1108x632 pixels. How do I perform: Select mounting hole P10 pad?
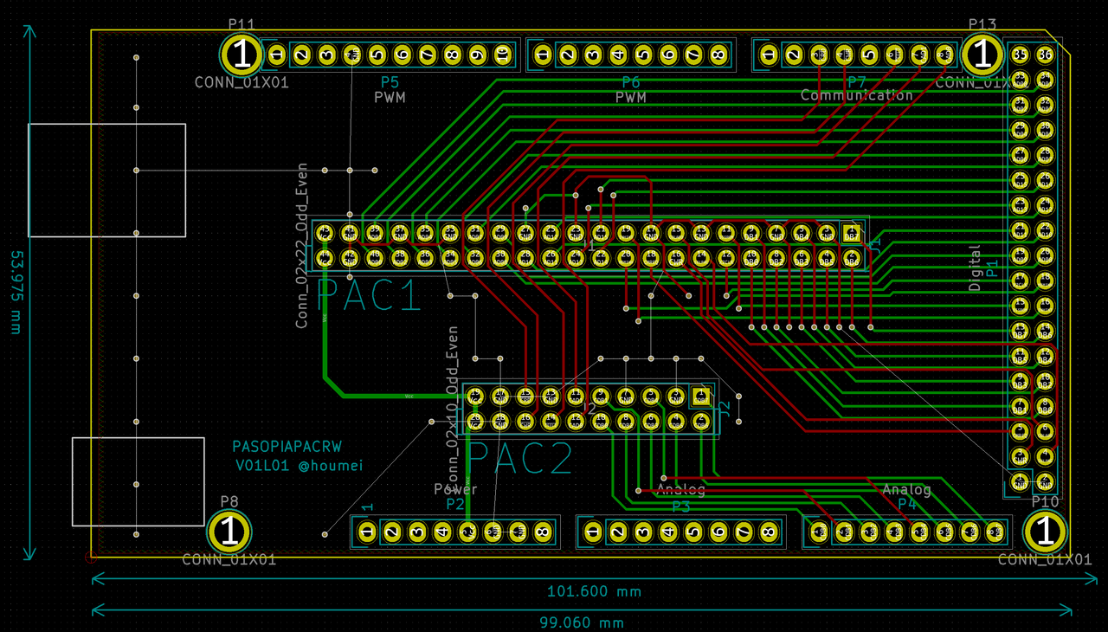[x=1046, y=531]
